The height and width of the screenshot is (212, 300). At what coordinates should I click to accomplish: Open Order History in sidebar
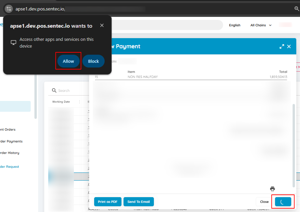9,153
